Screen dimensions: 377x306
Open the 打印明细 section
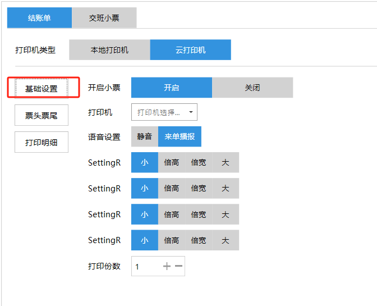(42, 142)
